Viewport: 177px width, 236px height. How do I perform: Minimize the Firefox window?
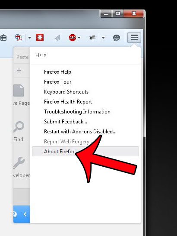pos(106,14)
